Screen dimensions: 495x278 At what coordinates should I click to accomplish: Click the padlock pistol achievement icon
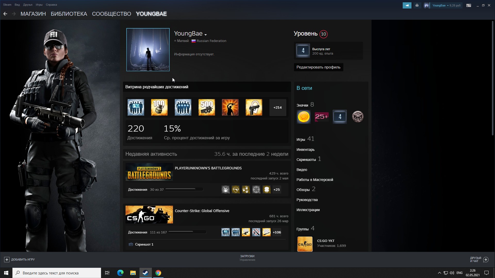click(254, 107)
